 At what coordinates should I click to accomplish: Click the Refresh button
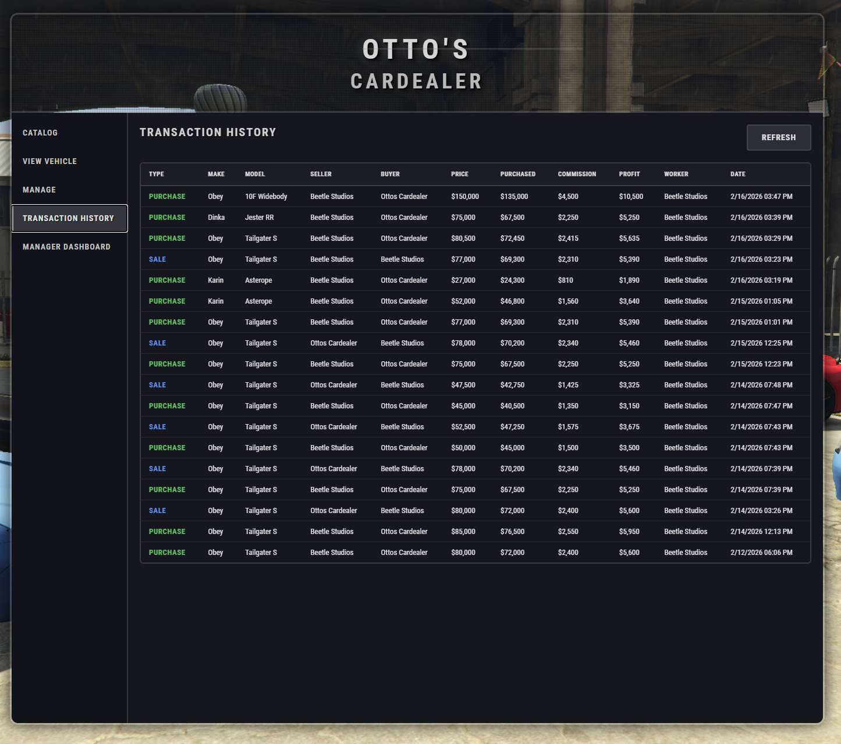coord(779,137)
